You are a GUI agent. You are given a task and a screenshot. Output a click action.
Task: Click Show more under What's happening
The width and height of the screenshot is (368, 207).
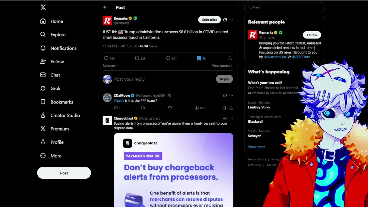click(257, 147)
